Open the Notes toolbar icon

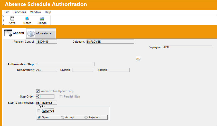(x=27, y=18)
